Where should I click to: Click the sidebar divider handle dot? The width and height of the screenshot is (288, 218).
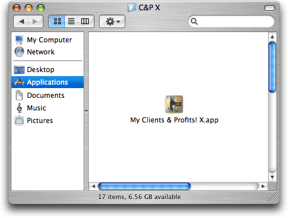86,111
